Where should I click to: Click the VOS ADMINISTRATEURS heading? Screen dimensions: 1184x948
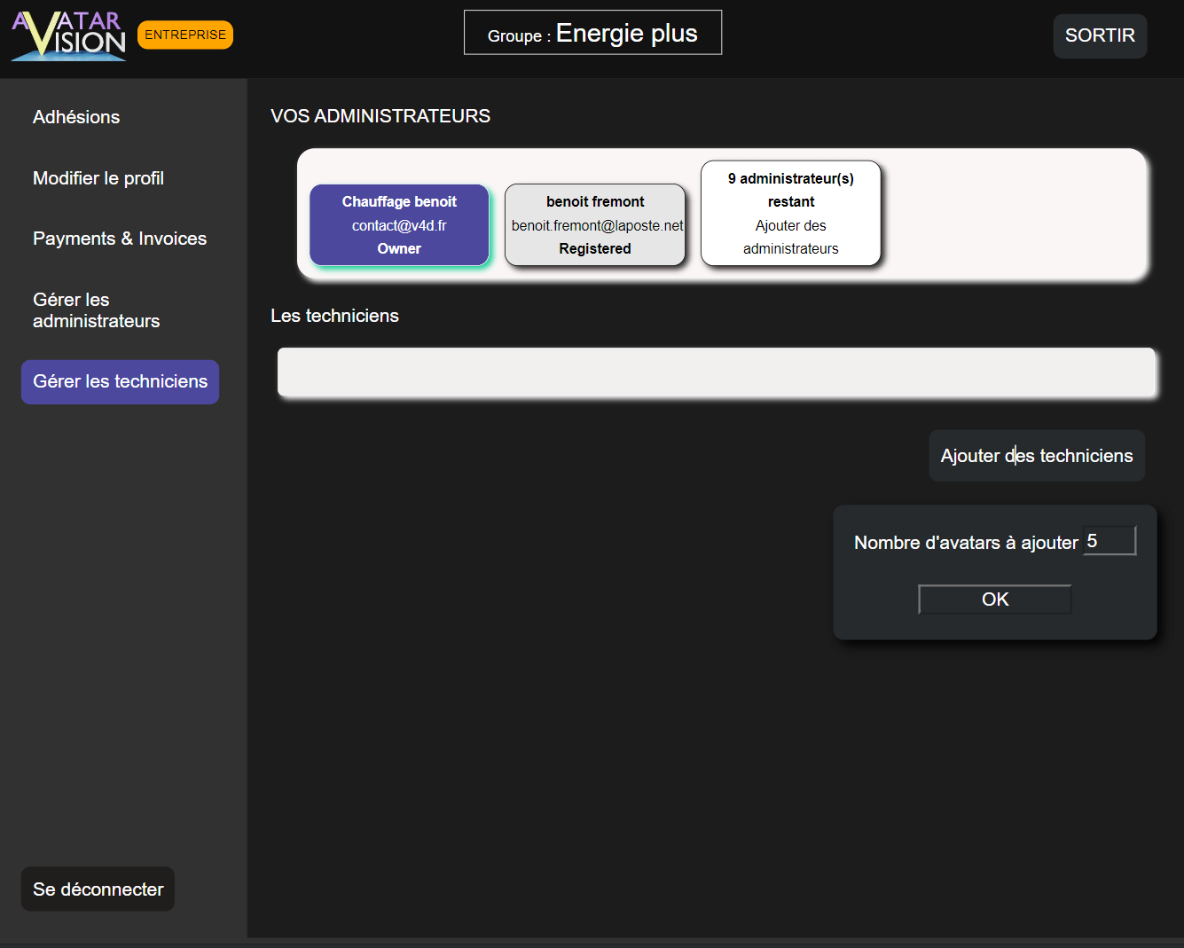click(380, 116)
